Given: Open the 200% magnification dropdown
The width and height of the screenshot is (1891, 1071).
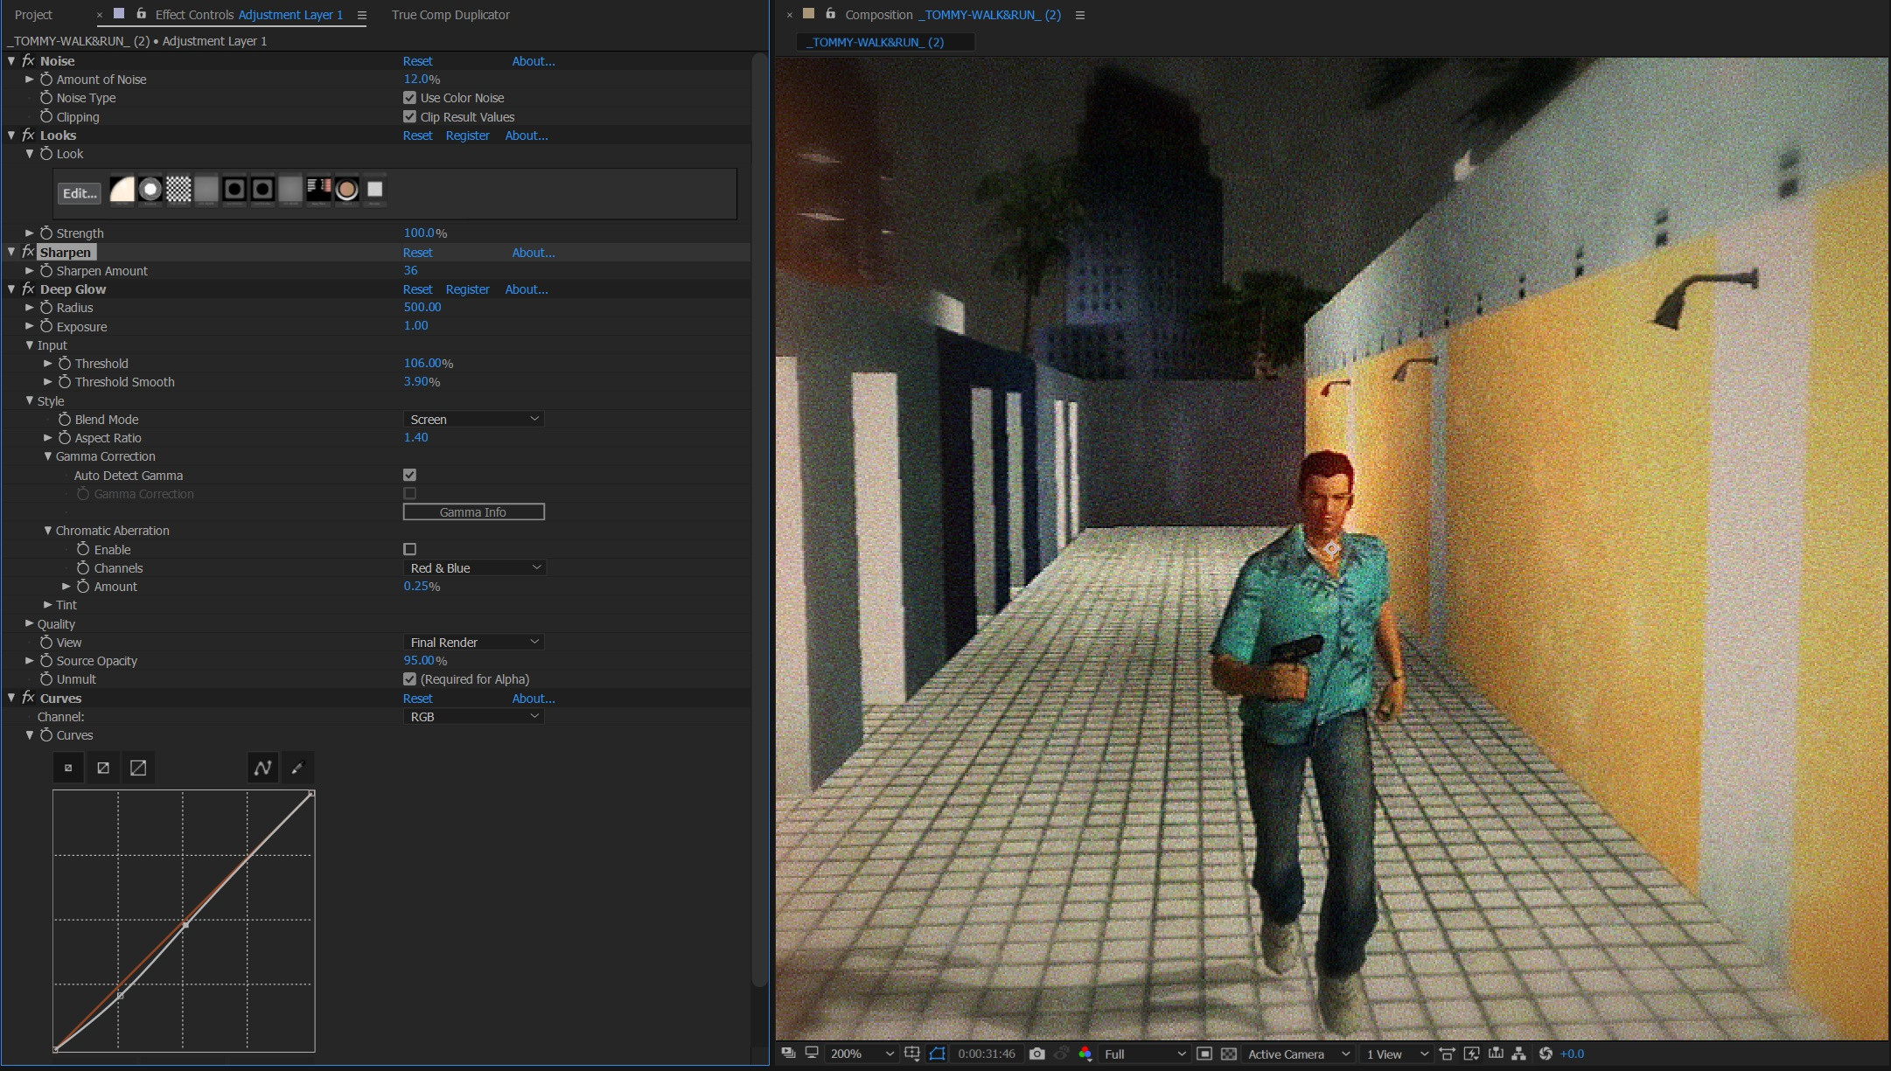Looking at the screenshot, I should 862,1054.
